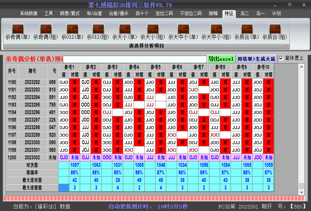This screenshot has height=211, width=311.
Task: Click the 未知 cell in the 号 column
Action: [52, 158]
